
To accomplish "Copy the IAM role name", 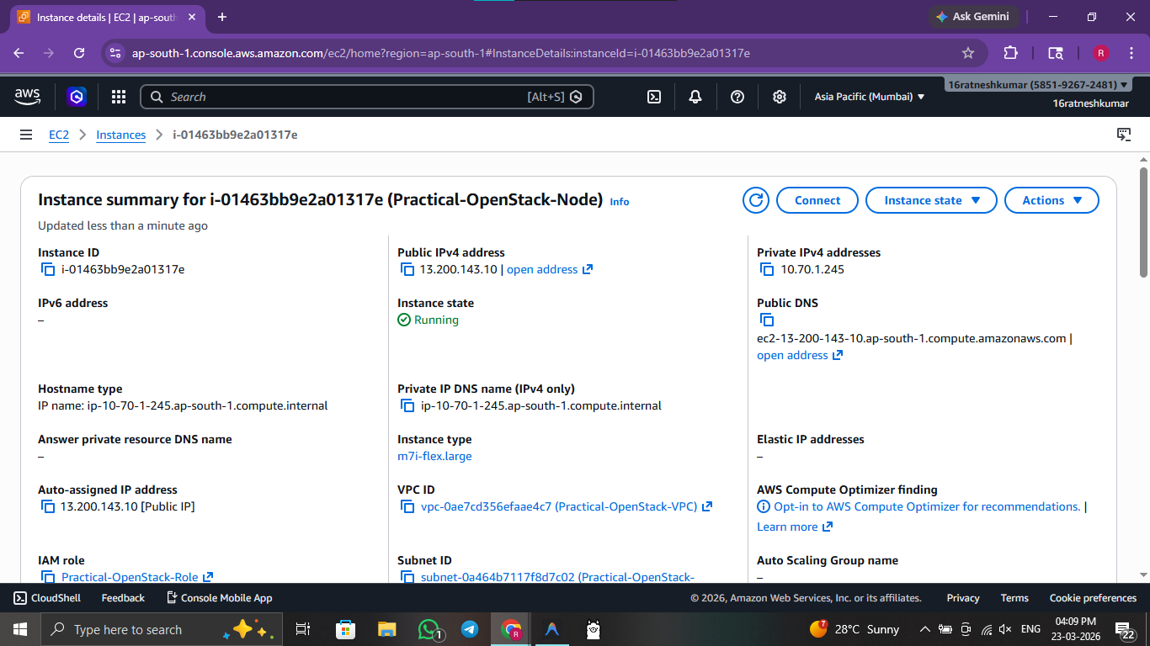I will (48, 577).
